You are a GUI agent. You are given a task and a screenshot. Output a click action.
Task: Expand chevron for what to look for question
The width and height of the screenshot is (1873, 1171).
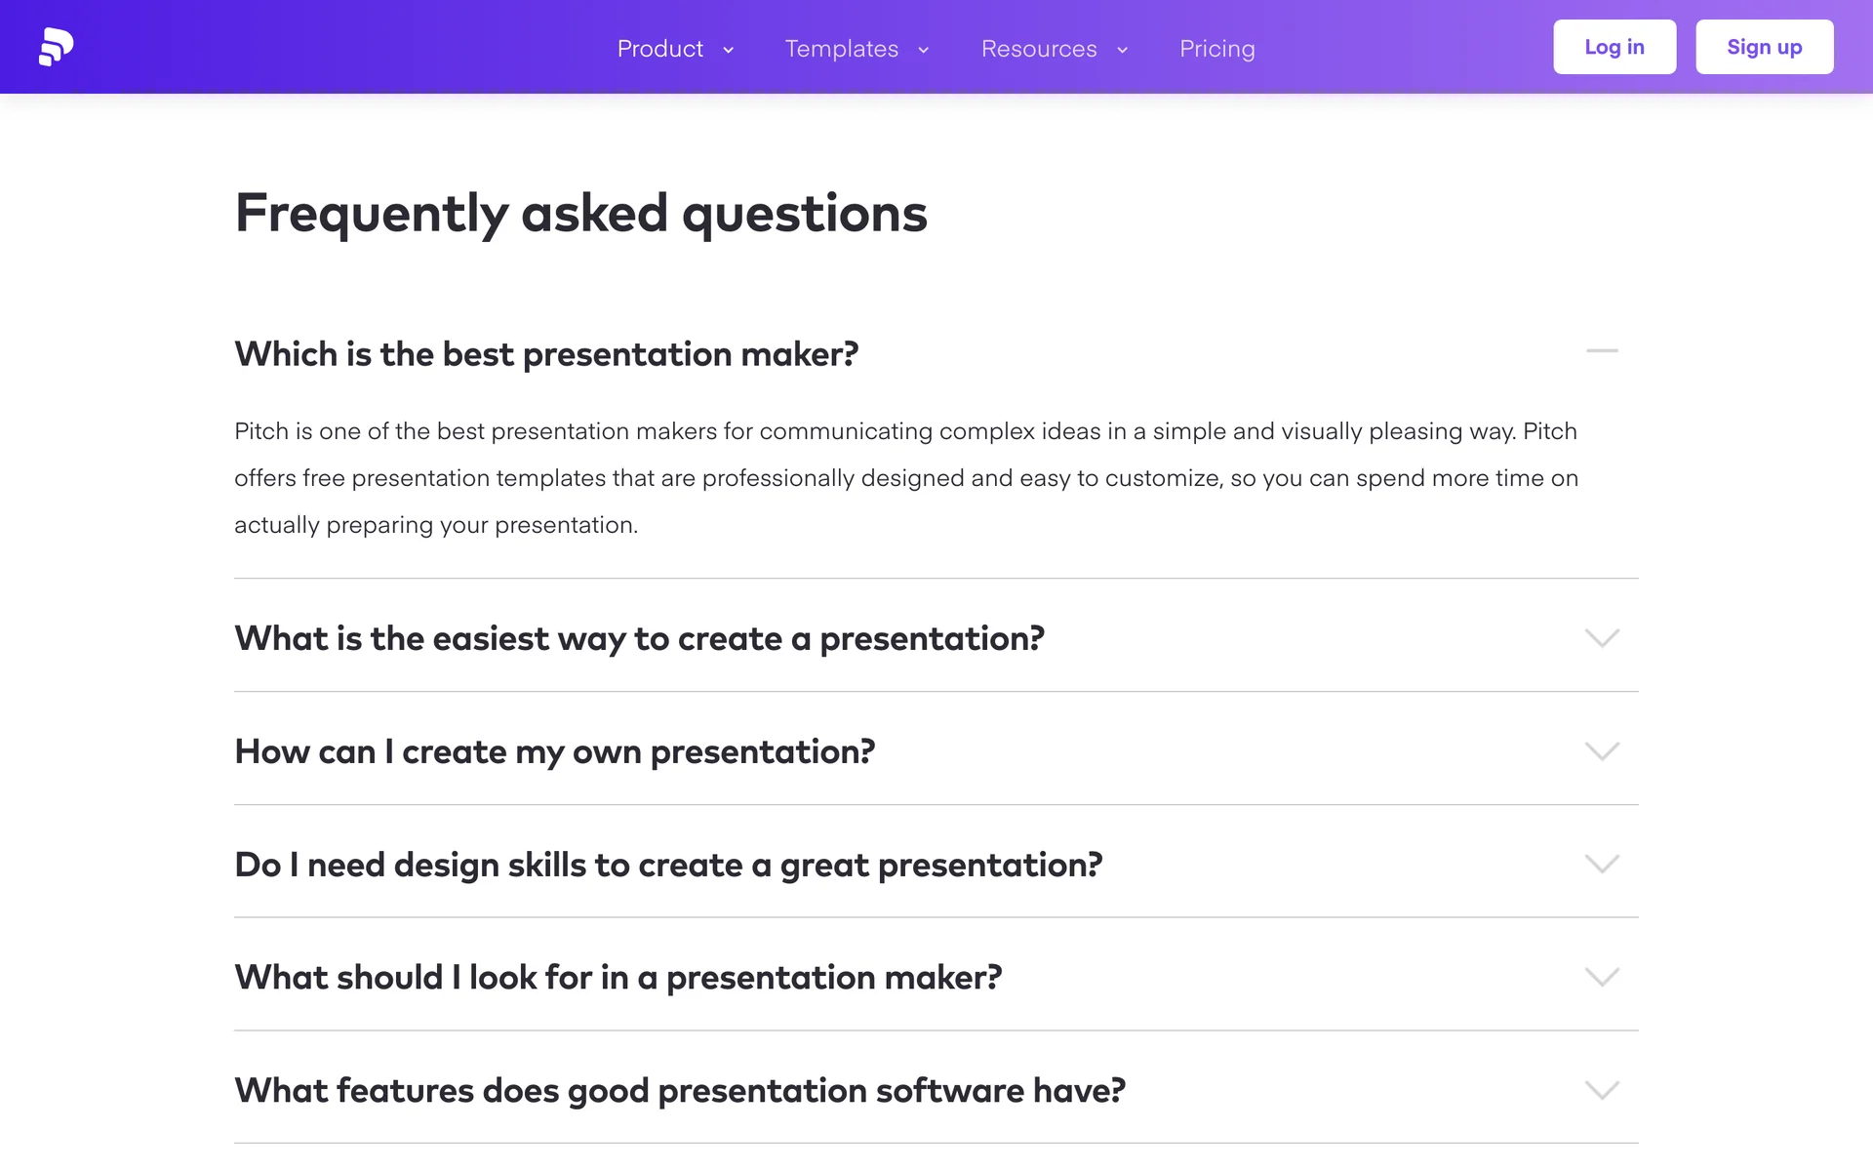[1602, 977]
